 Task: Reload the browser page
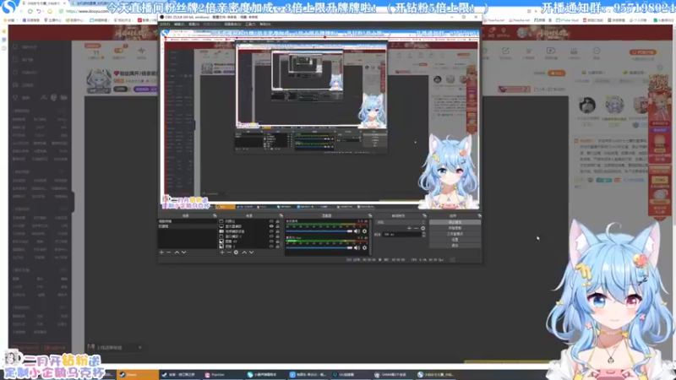(x=30, y=11)
